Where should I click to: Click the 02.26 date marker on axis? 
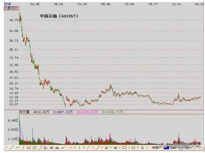coord(35,4)
